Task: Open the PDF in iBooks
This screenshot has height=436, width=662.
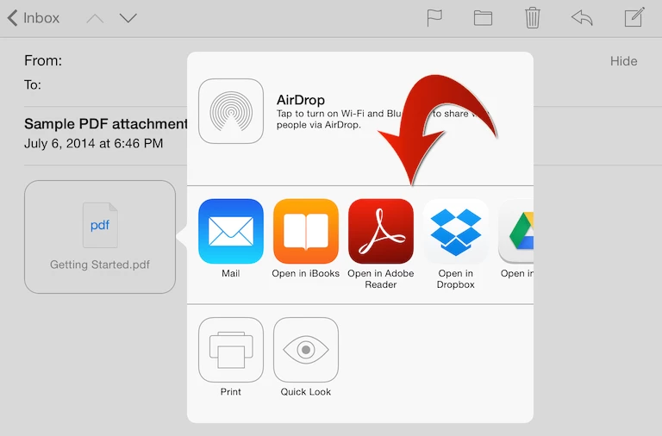Action: (306, 231)
